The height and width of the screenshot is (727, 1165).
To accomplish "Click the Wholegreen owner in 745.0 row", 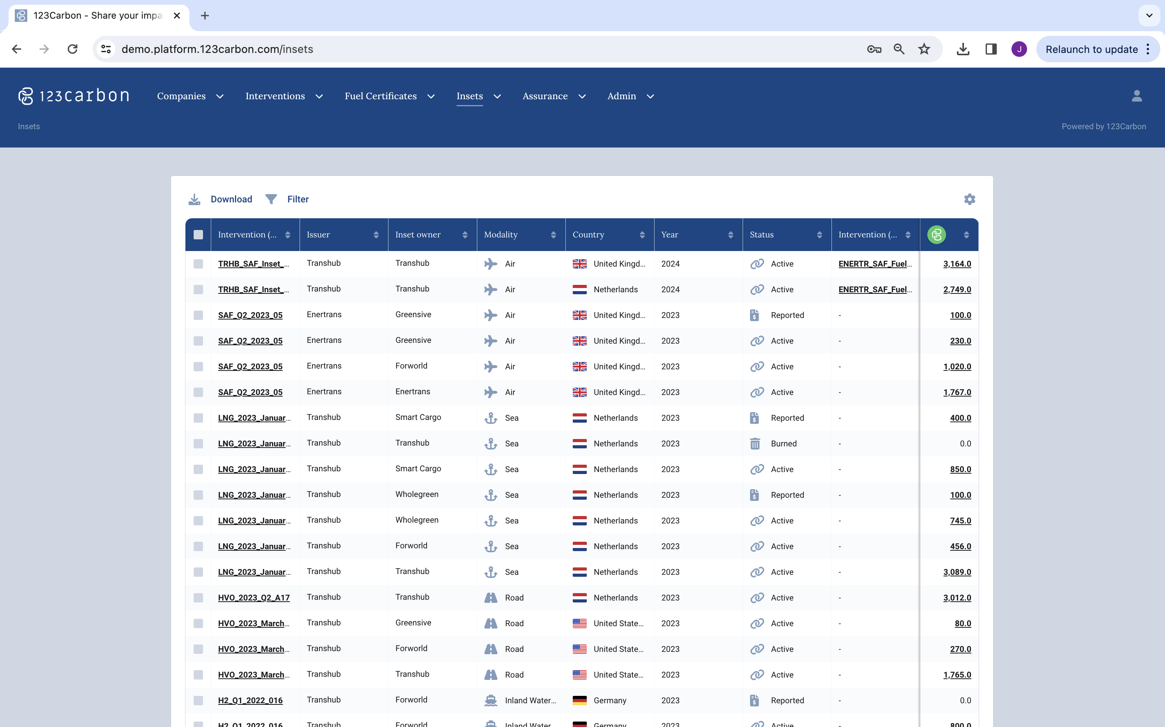I will pos(417,520).
